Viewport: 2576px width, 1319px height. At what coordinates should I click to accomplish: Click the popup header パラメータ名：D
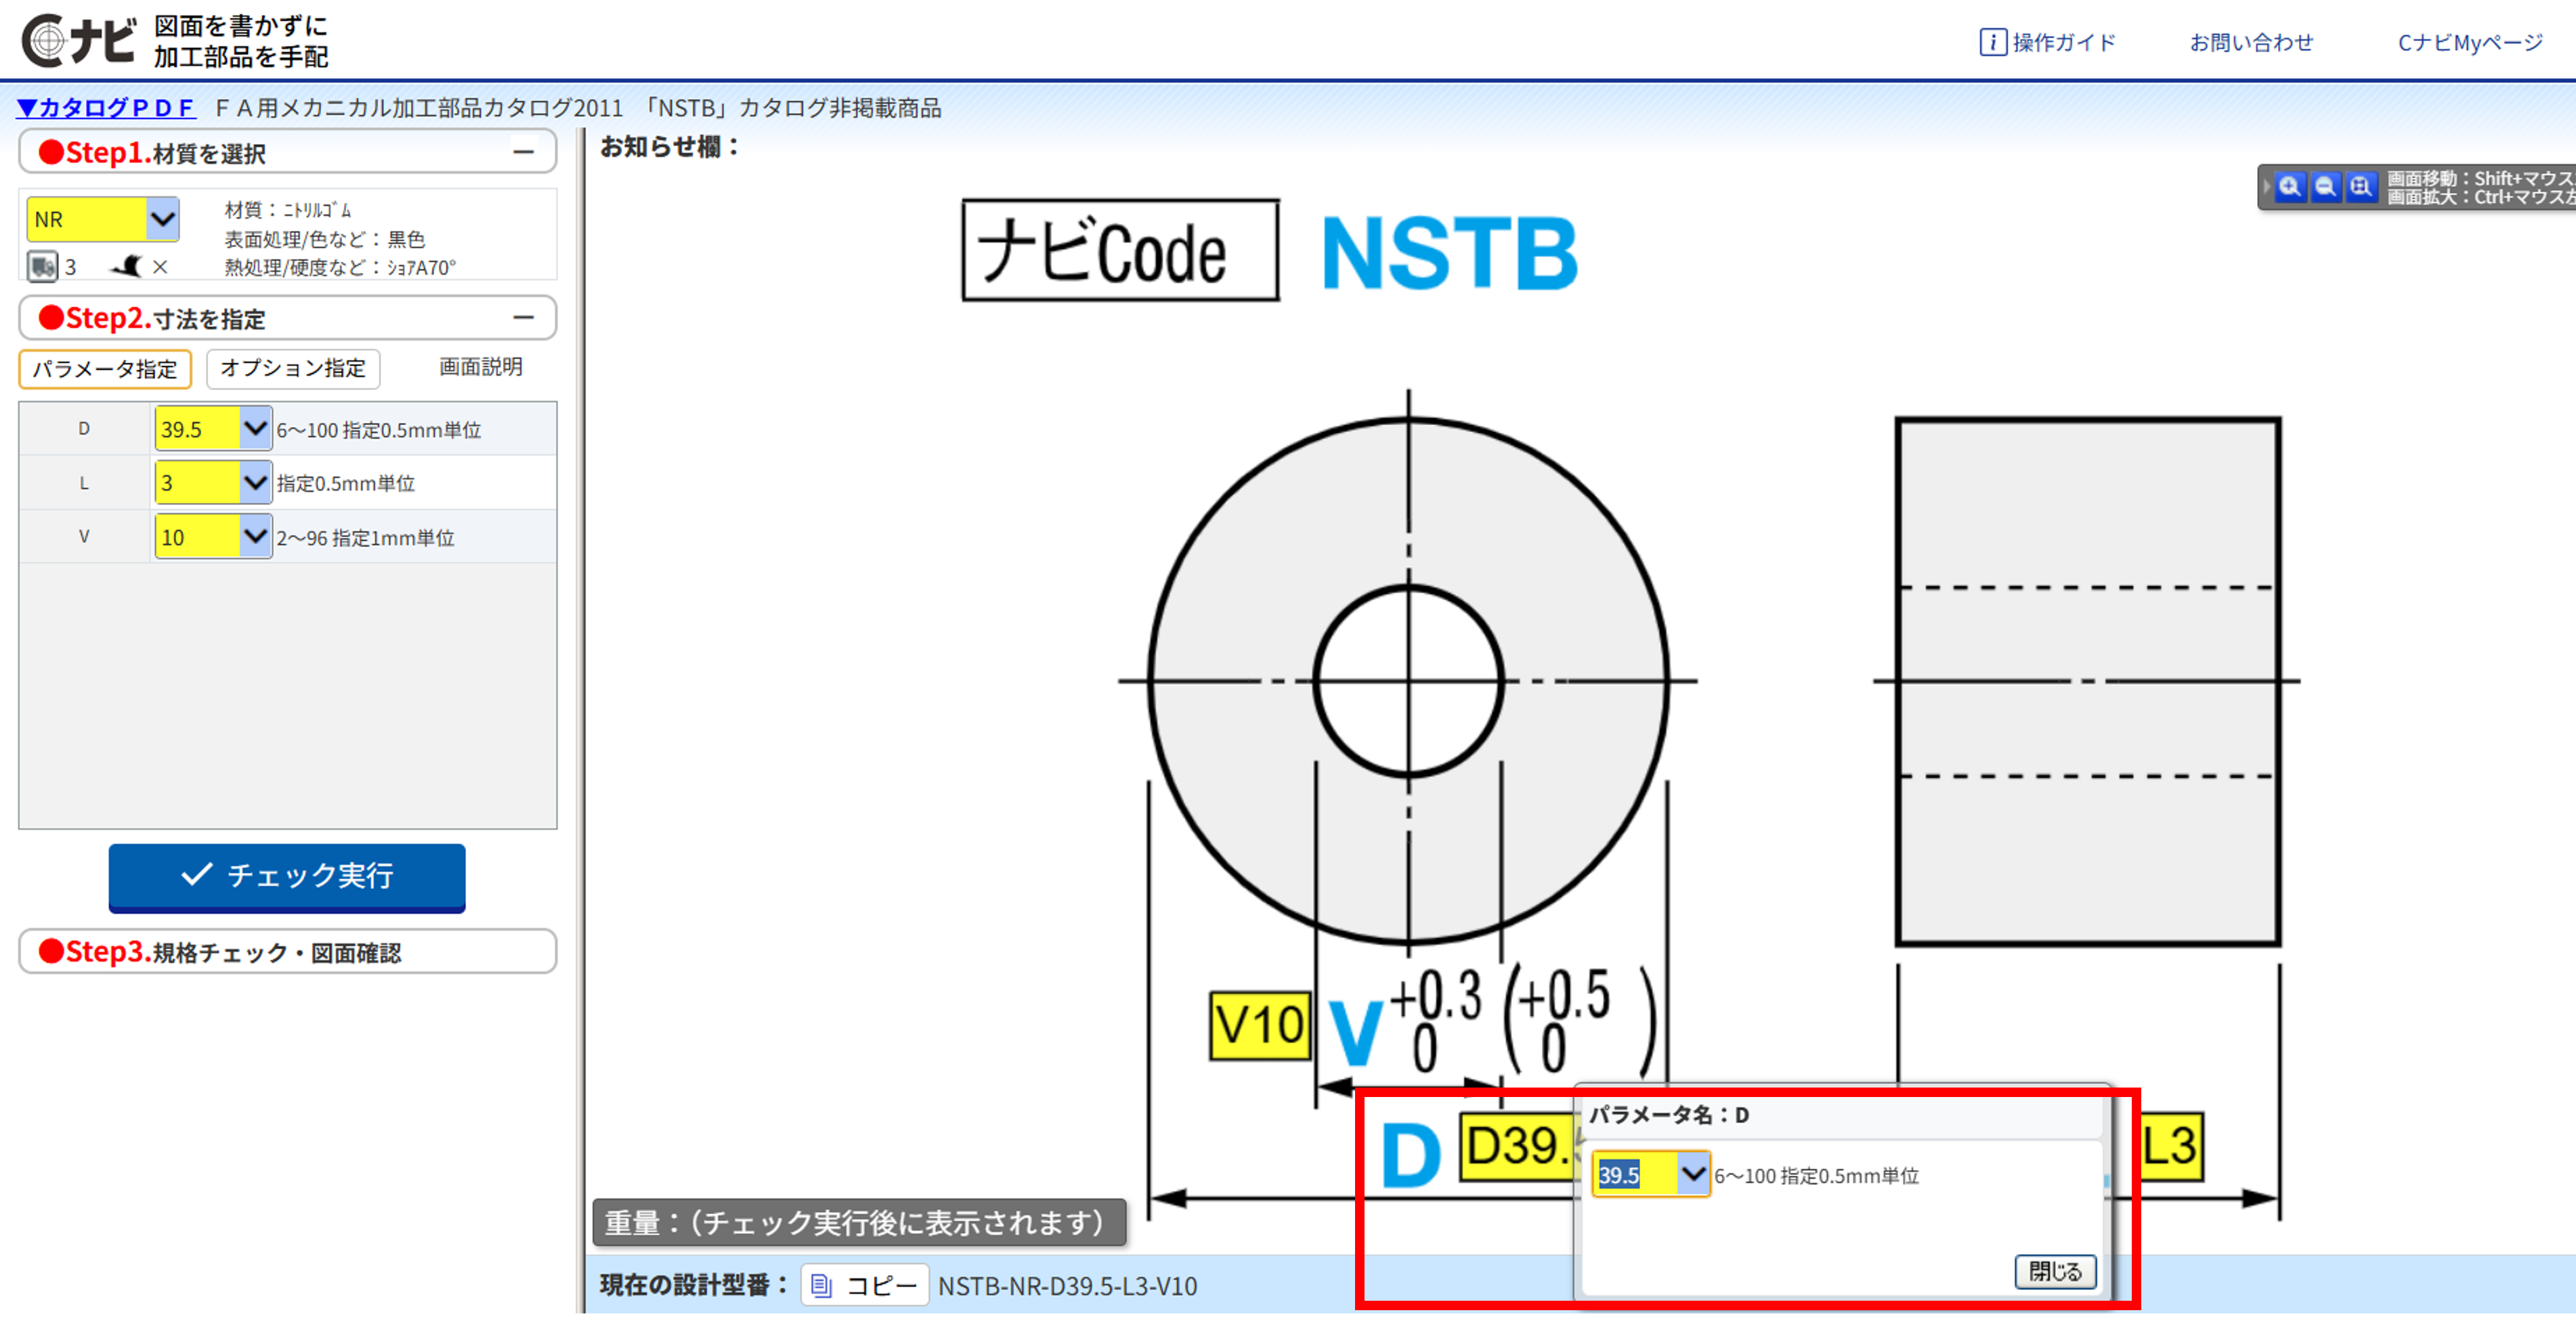(x=1669, y=1114)
